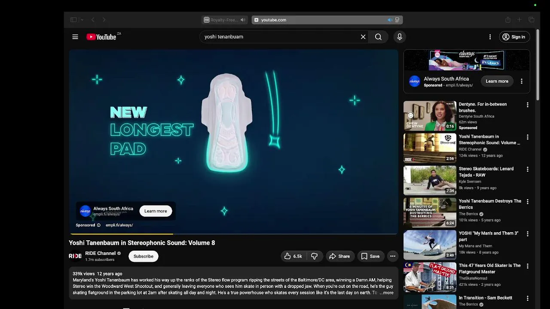Dislike the video with thumbs down icon
The image size is (550, 309).
click(x=315, y=256)
